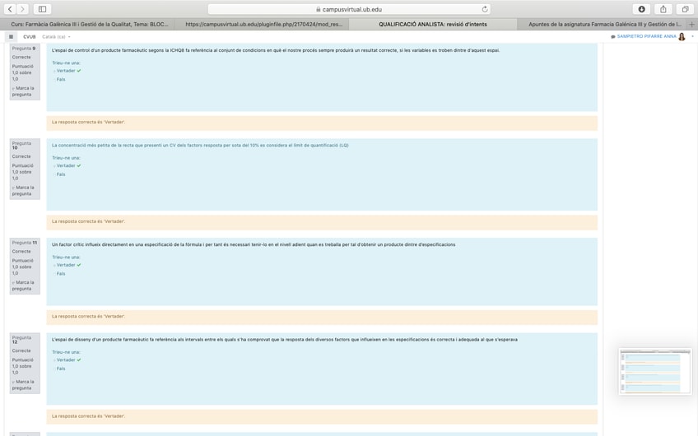698x436 pixels.
Task: Show all tabs overview icon
Action: click(x=685, y=9)
